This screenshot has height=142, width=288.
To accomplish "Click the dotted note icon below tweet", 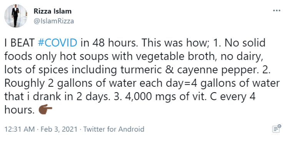I will pyautogui.click(x=276, y=129).
